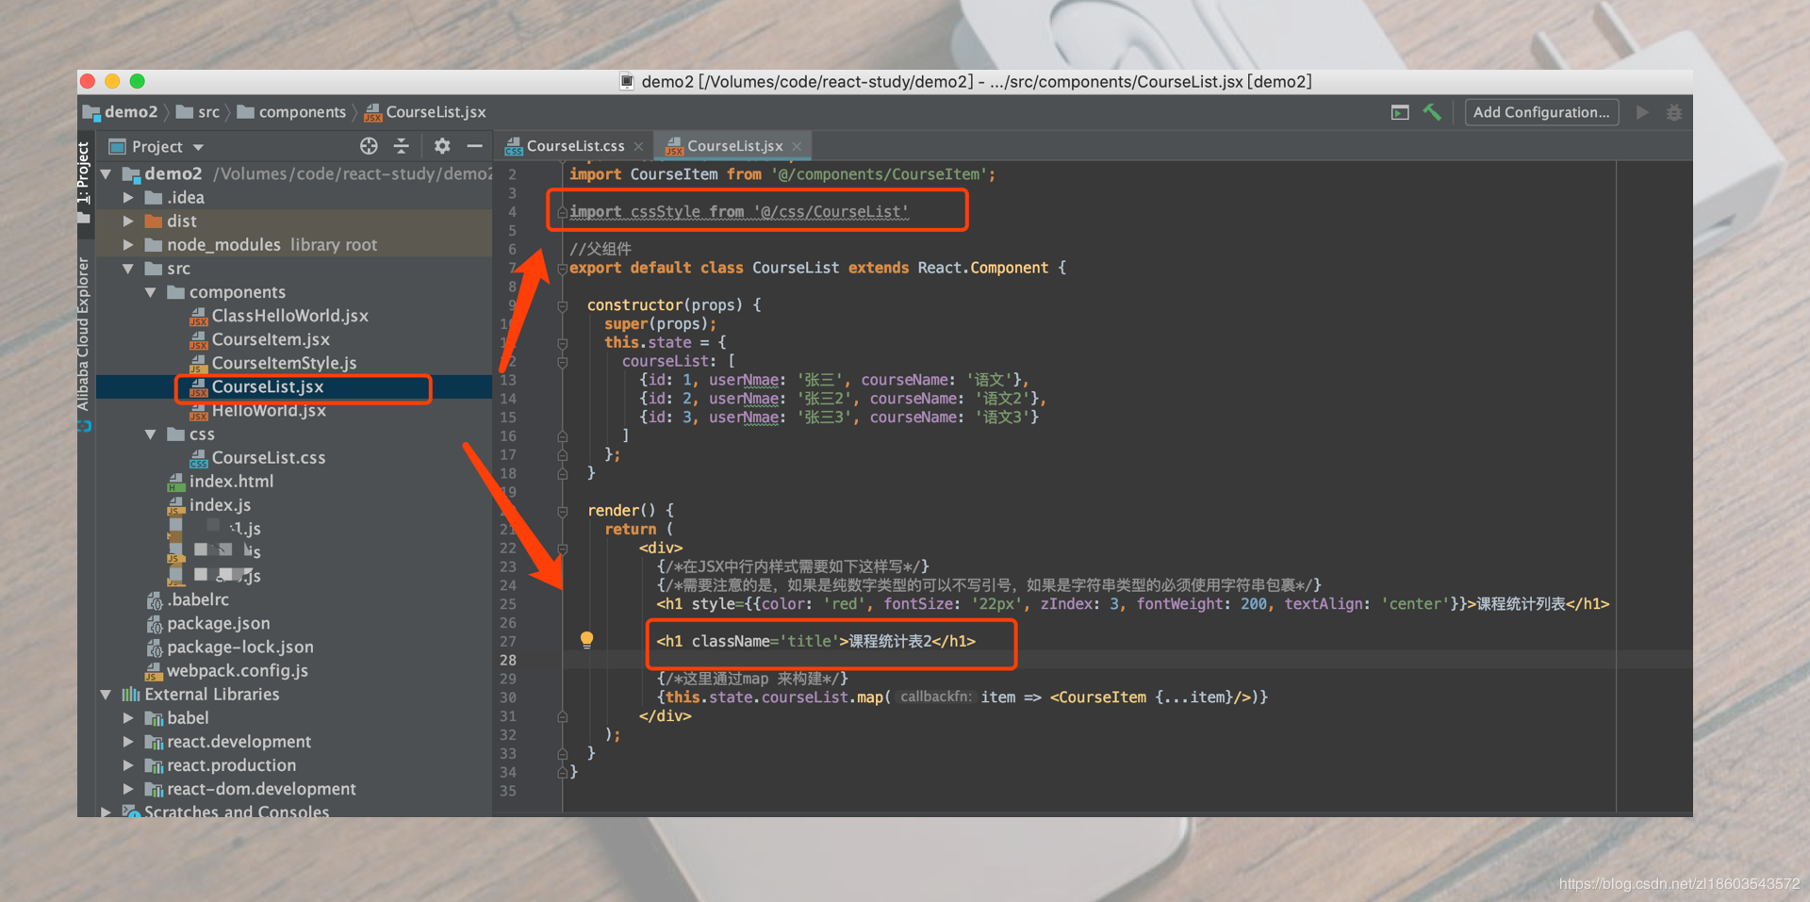Click the Run Anything toolbar icon
The width and height of the screenshot is (1810, 902).
pos(1400,112)
